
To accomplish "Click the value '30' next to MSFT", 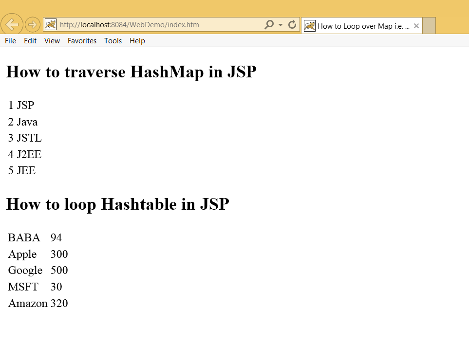I will (56, 287).
